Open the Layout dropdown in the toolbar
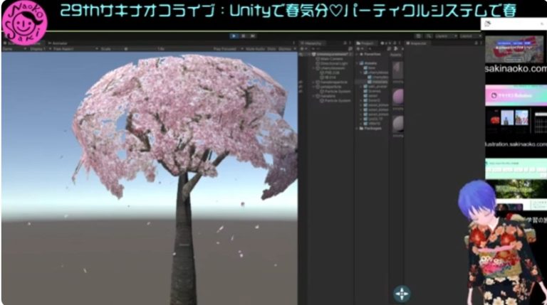This screenshot has width=547, height=305. pyautogui.click(x=470, y=36)
